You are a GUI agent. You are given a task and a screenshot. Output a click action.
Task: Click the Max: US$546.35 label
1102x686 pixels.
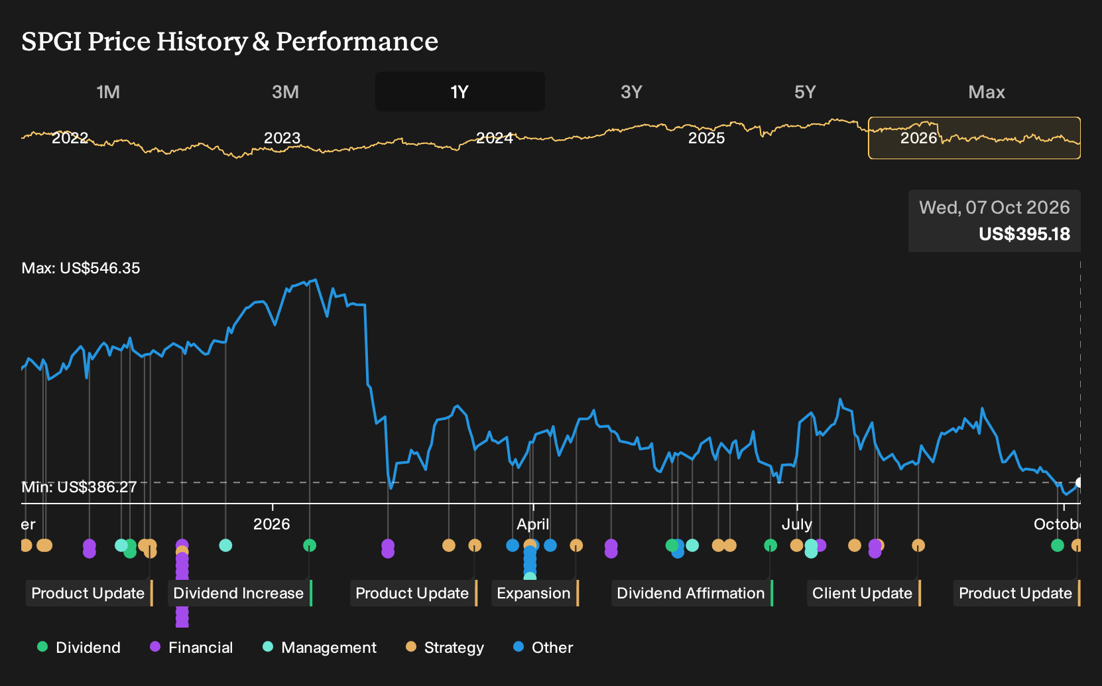pos(81,268)
